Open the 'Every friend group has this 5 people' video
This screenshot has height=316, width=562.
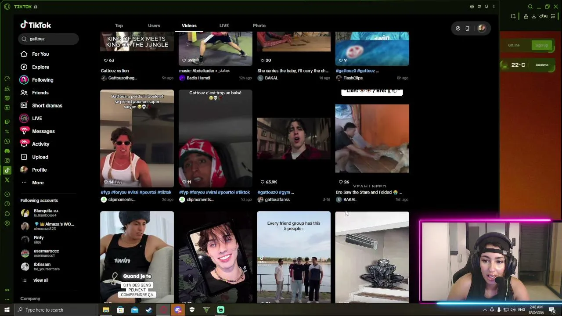click(294, 257)
